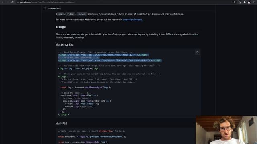Click the closing </script> tag line
This screenshot has width=257, height=144.
(x=63, y=115)
